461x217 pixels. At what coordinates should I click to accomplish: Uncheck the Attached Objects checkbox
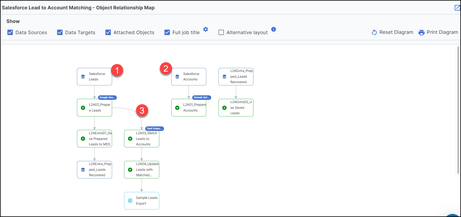tap(108, 32)
